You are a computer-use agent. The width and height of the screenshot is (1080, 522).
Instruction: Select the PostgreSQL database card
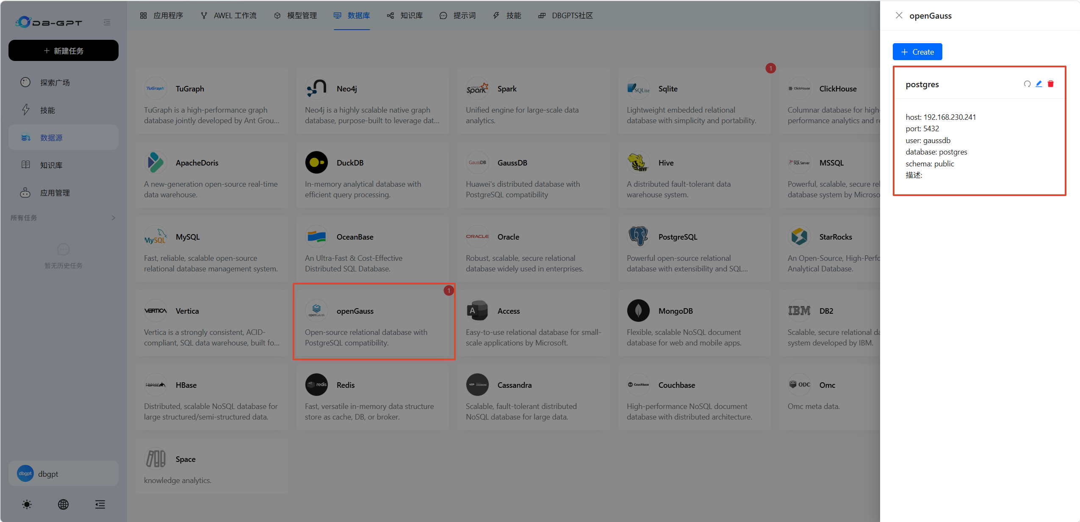(694, 249)
